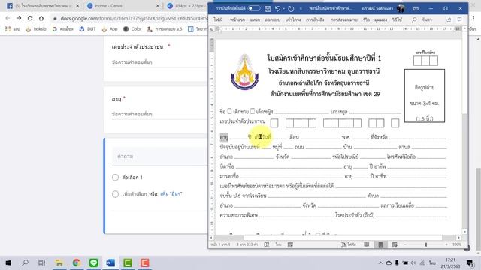Show hidden system tray icons chevron
Screen dimensions: 481x270
coord(380,263)
